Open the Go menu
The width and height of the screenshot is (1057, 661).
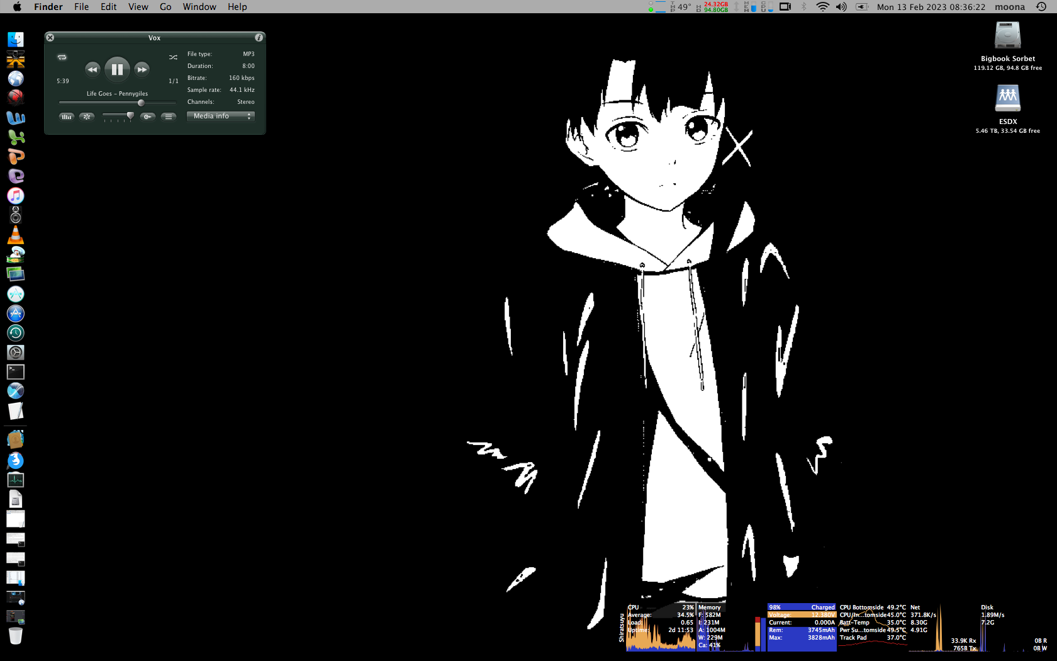tap(165, 7)
